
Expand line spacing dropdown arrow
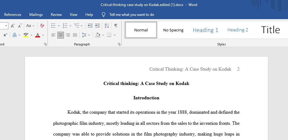click(x=89, y=35)
